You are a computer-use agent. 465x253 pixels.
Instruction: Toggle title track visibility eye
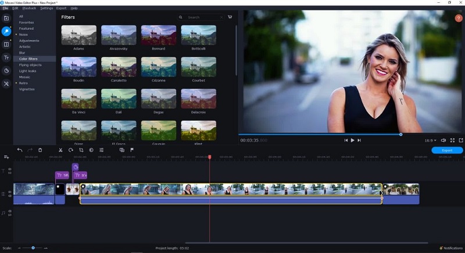tap(10, 169)
